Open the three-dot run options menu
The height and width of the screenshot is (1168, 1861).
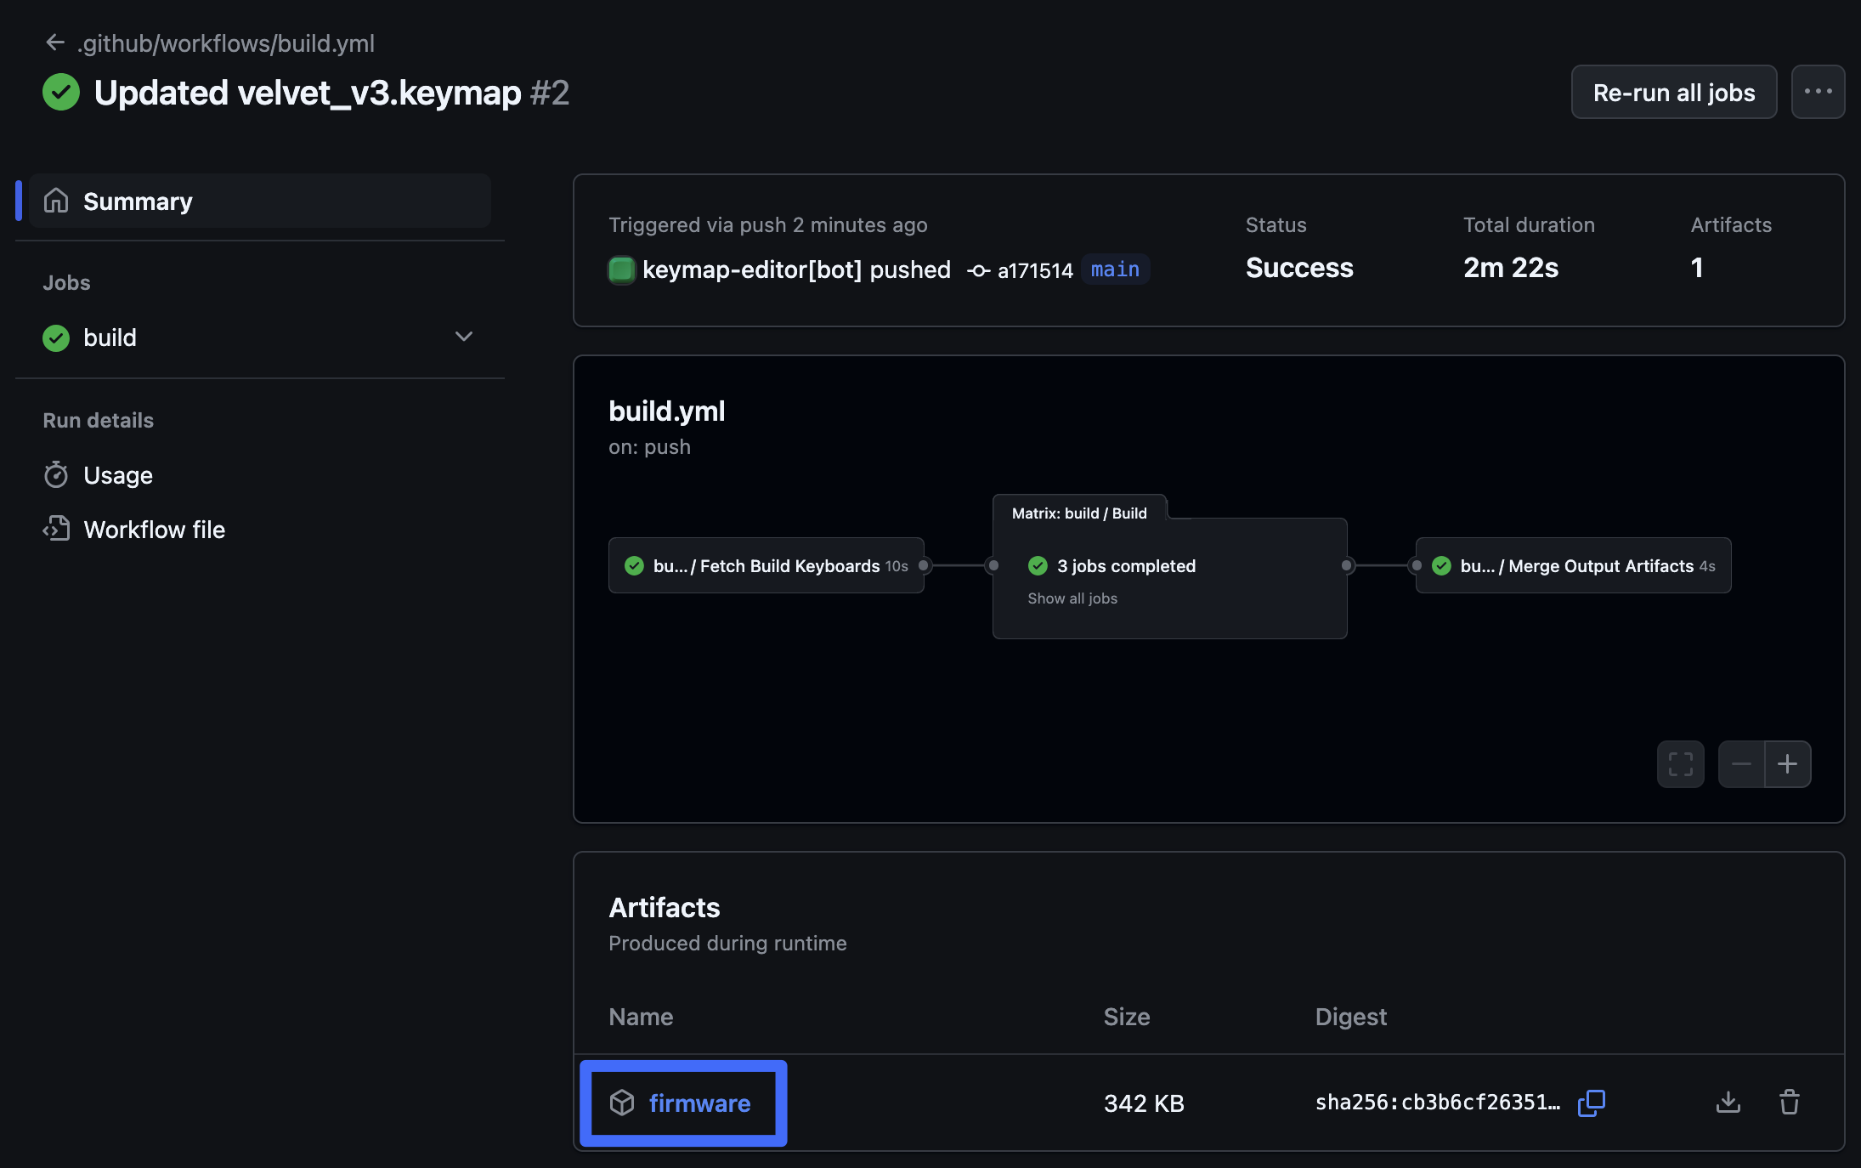pos(1818,92)
